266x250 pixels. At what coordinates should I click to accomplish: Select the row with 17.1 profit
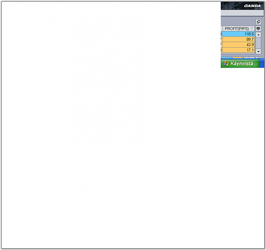coord(237,50)
